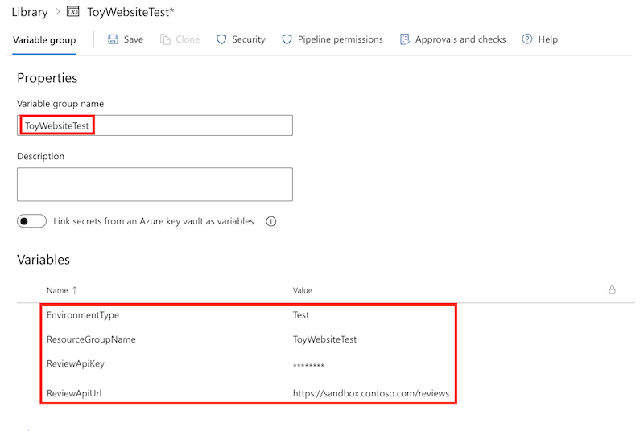This screenshot has height=431, width=644.
Task: Open Pipeline permissions label
Action: click(x=340, y=39)
